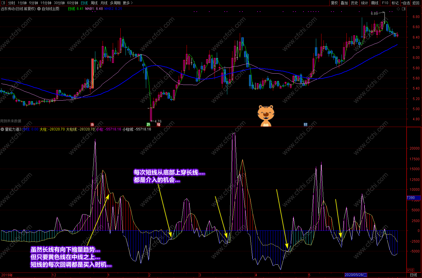The image size is (422, 278).
Task: Expand 更多 period options
Action: coord(128,3)
